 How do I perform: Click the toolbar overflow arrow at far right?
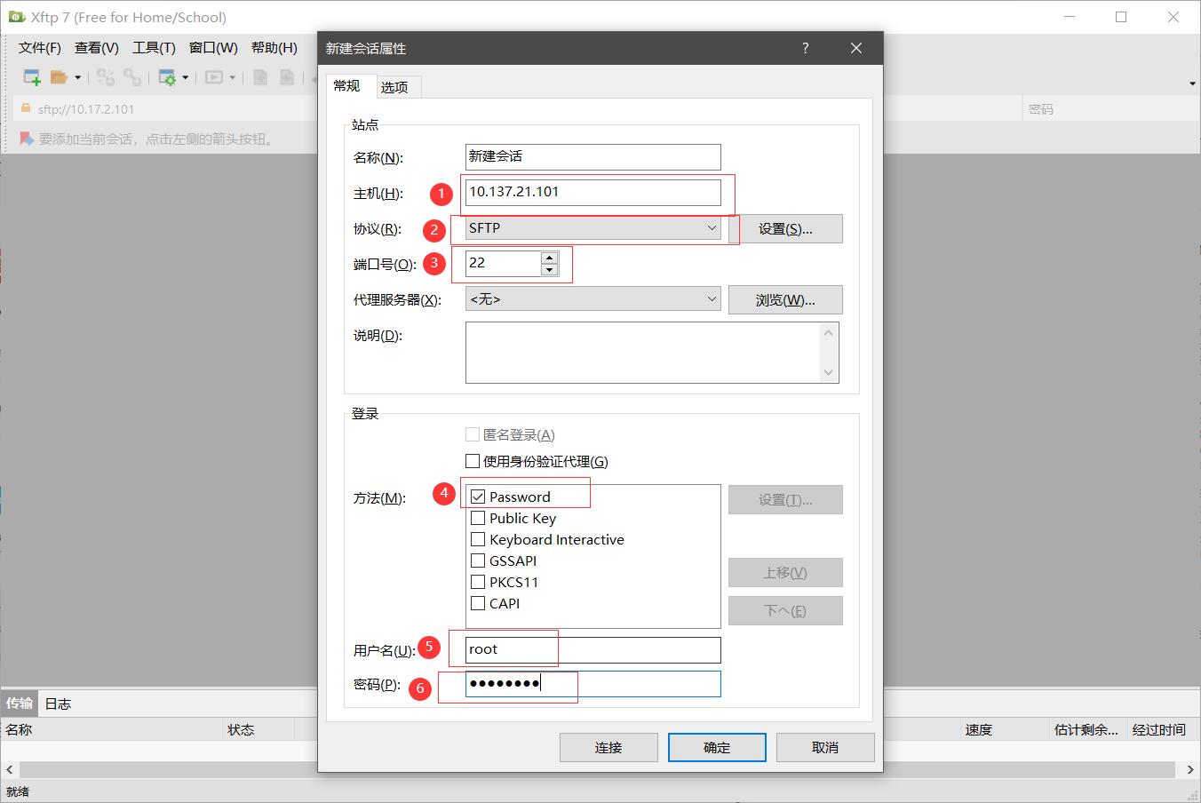point(1191,83)
